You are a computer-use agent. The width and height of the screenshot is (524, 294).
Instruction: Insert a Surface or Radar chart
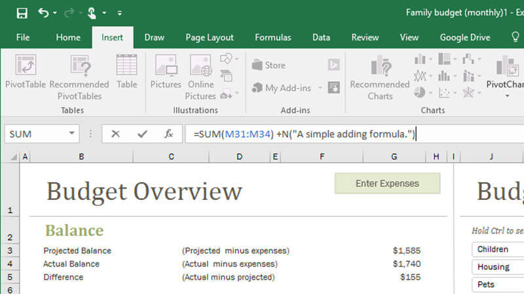pyautogui.click(x=468, y=92)
